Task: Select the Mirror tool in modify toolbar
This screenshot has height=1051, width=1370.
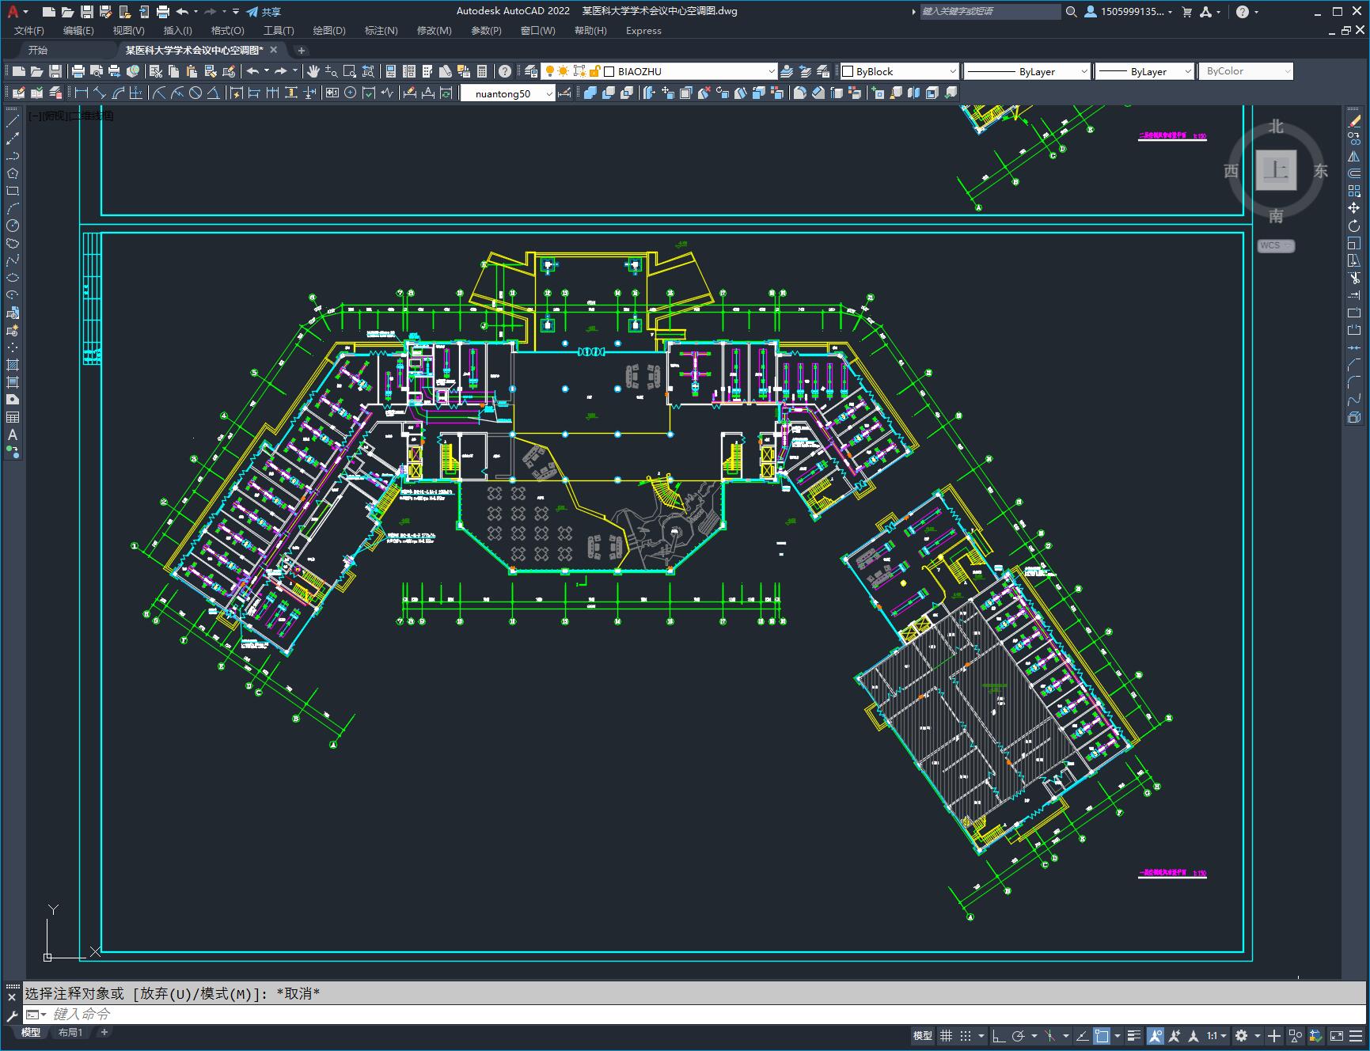Action: click(x=1354, y=157)
